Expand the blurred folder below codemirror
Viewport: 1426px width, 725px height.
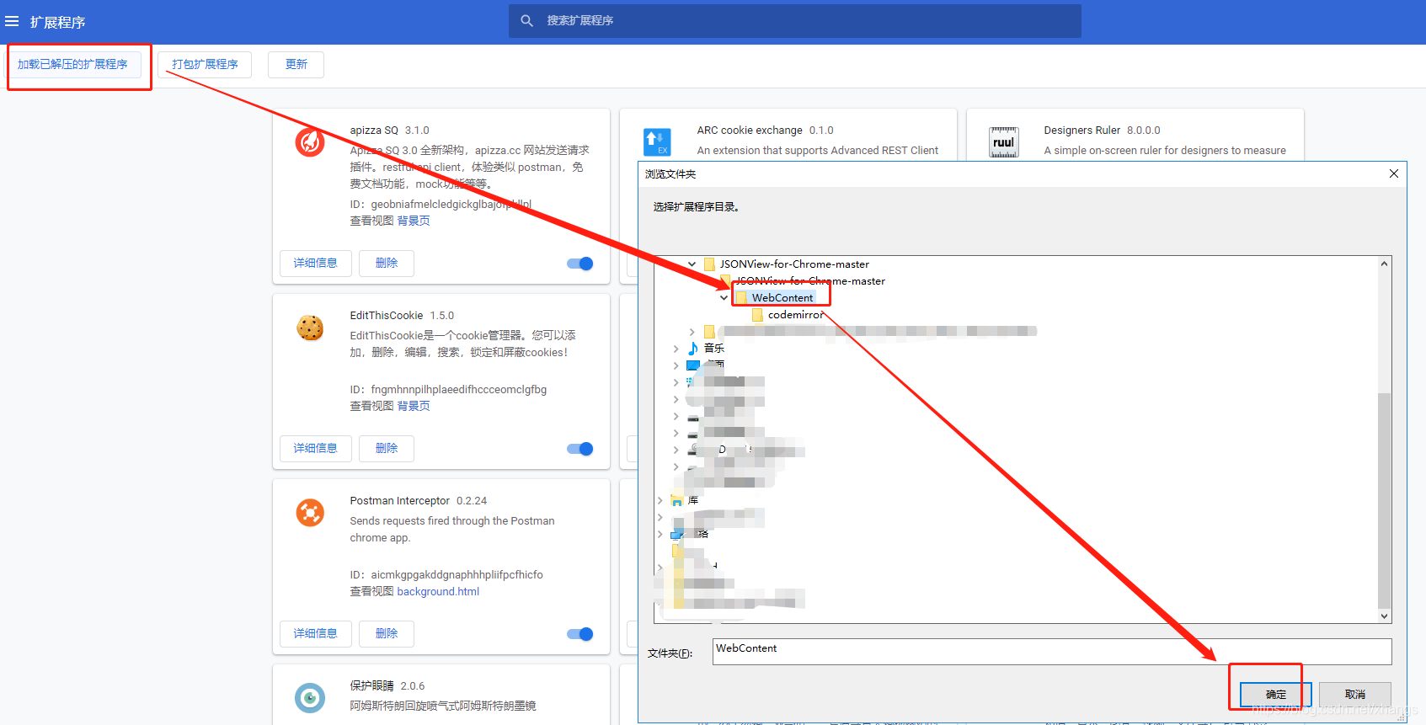[692, 332]
